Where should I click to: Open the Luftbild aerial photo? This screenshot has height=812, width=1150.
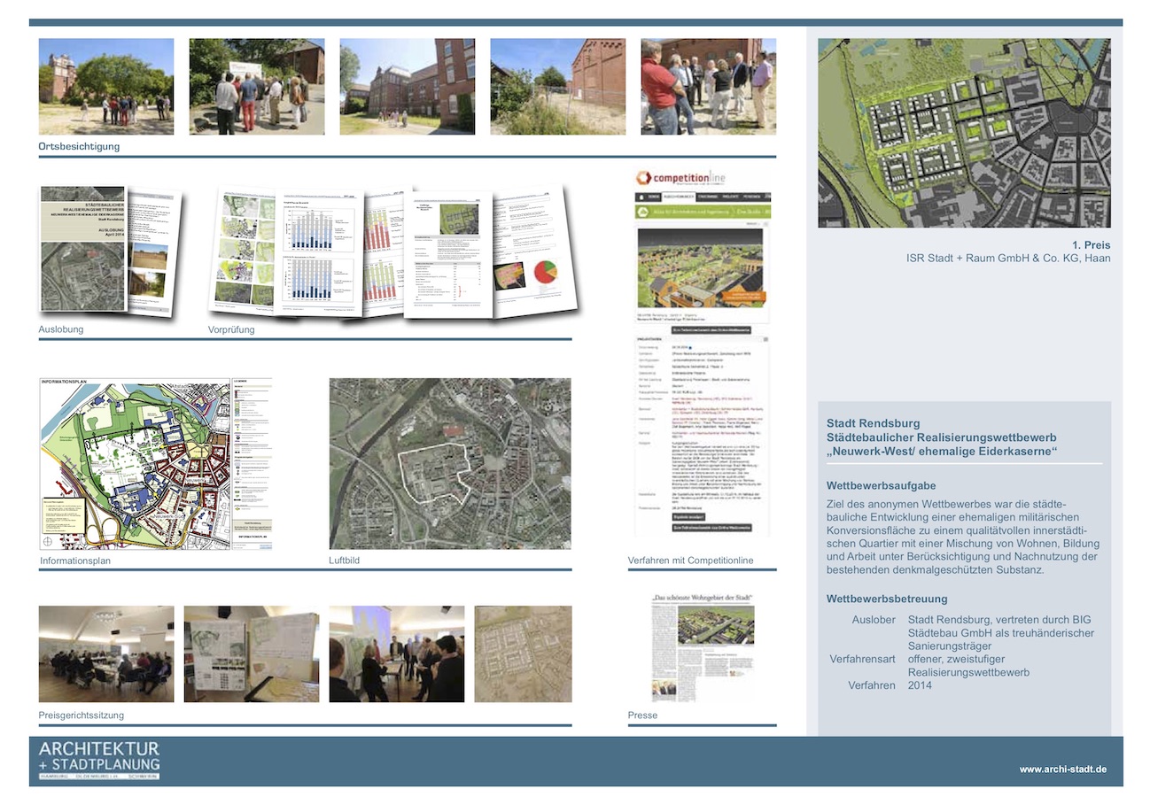tap(450, 463)
